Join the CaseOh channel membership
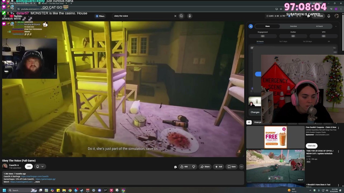Screen dimensions: 344x193 [29, 166]
